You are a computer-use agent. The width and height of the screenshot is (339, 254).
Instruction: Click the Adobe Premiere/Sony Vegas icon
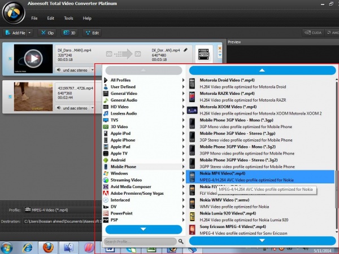pos(106,193)
